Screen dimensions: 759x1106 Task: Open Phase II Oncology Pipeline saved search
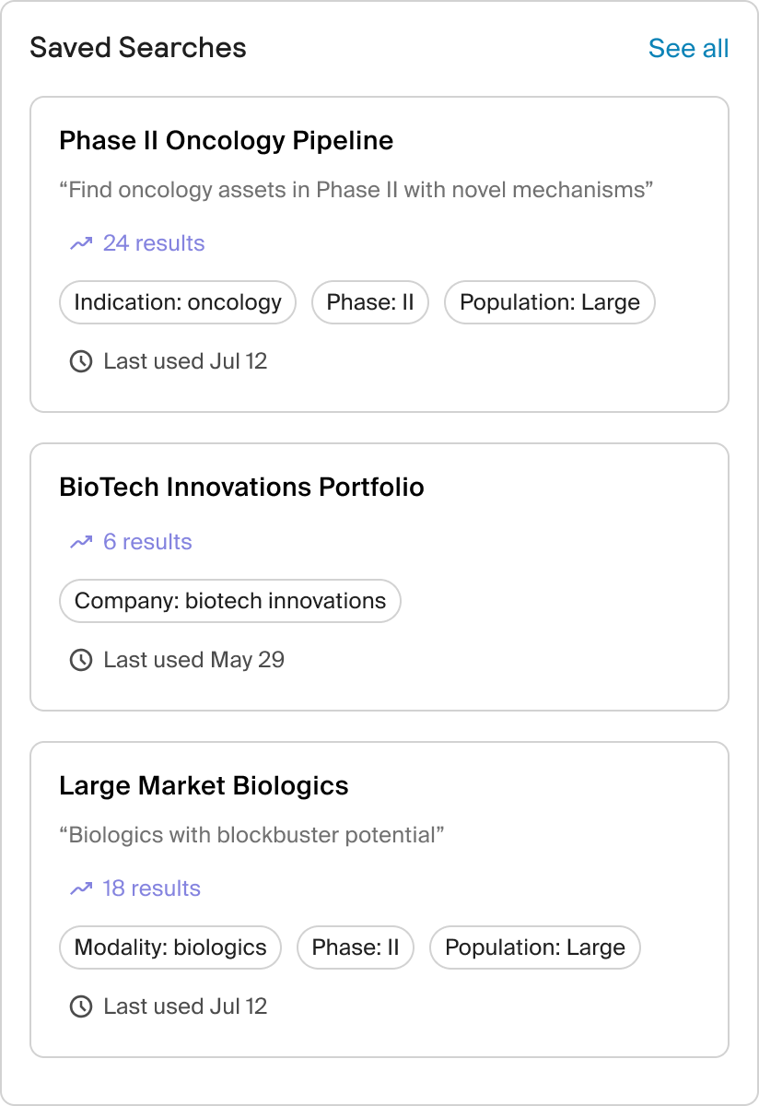(x=226, y=141)
